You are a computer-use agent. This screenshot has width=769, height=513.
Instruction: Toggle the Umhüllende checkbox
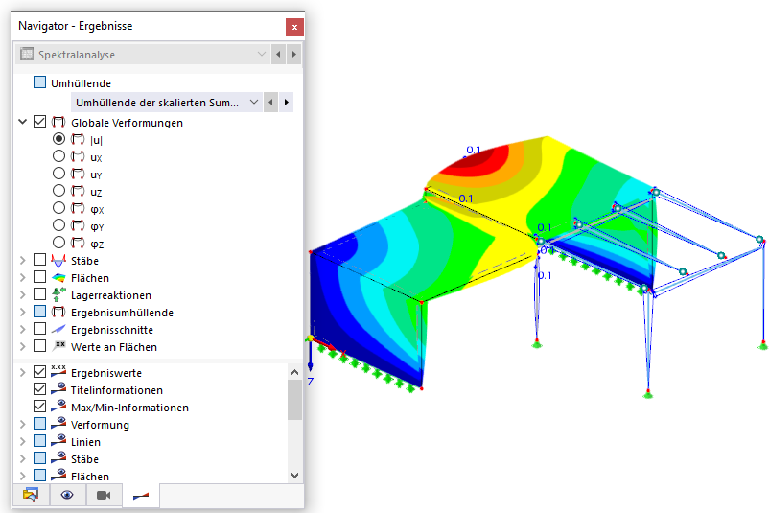tap(39, 82)
